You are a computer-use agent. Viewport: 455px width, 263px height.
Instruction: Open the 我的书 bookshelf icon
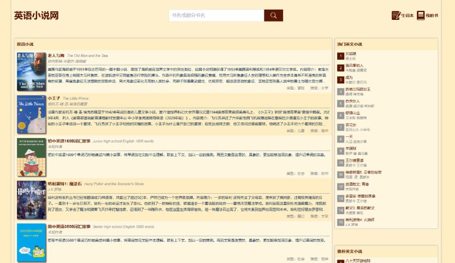[x=421, y=15]
